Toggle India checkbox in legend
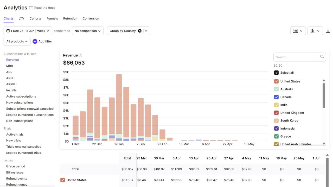The height and width of the screenshot is (187, 333). [276, 105]
